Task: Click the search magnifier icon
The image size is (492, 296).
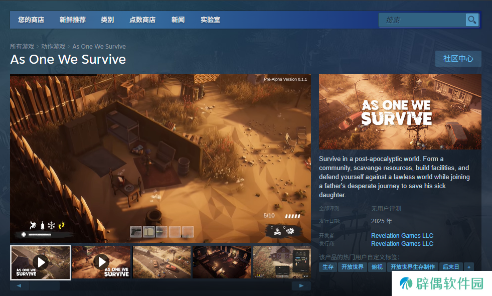Action: [x=472, y=20]
